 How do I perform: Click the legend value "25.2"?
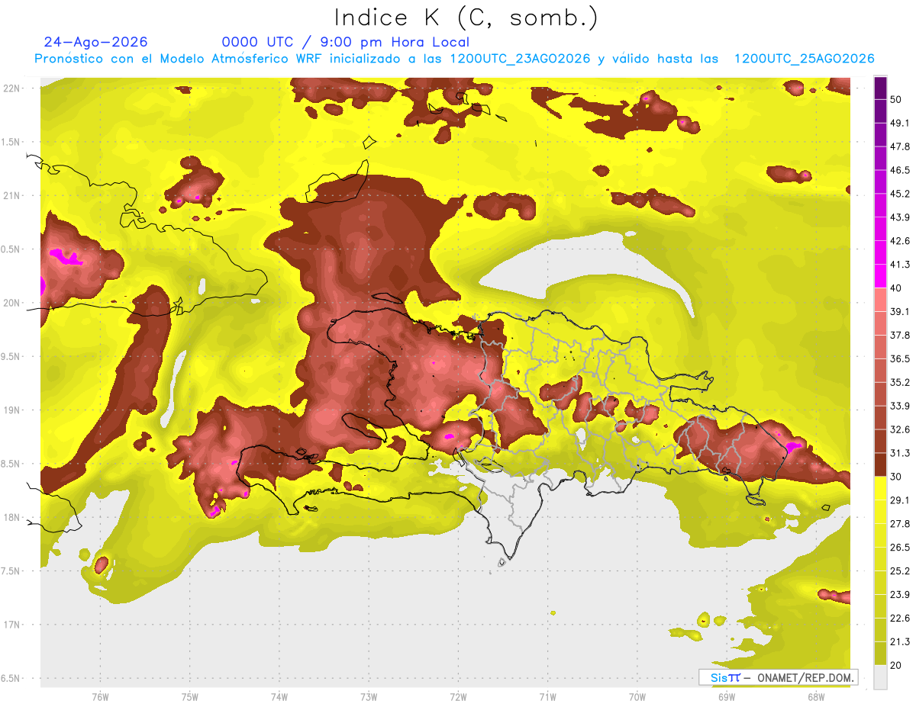pyautogui.click(x=901, y=570)
